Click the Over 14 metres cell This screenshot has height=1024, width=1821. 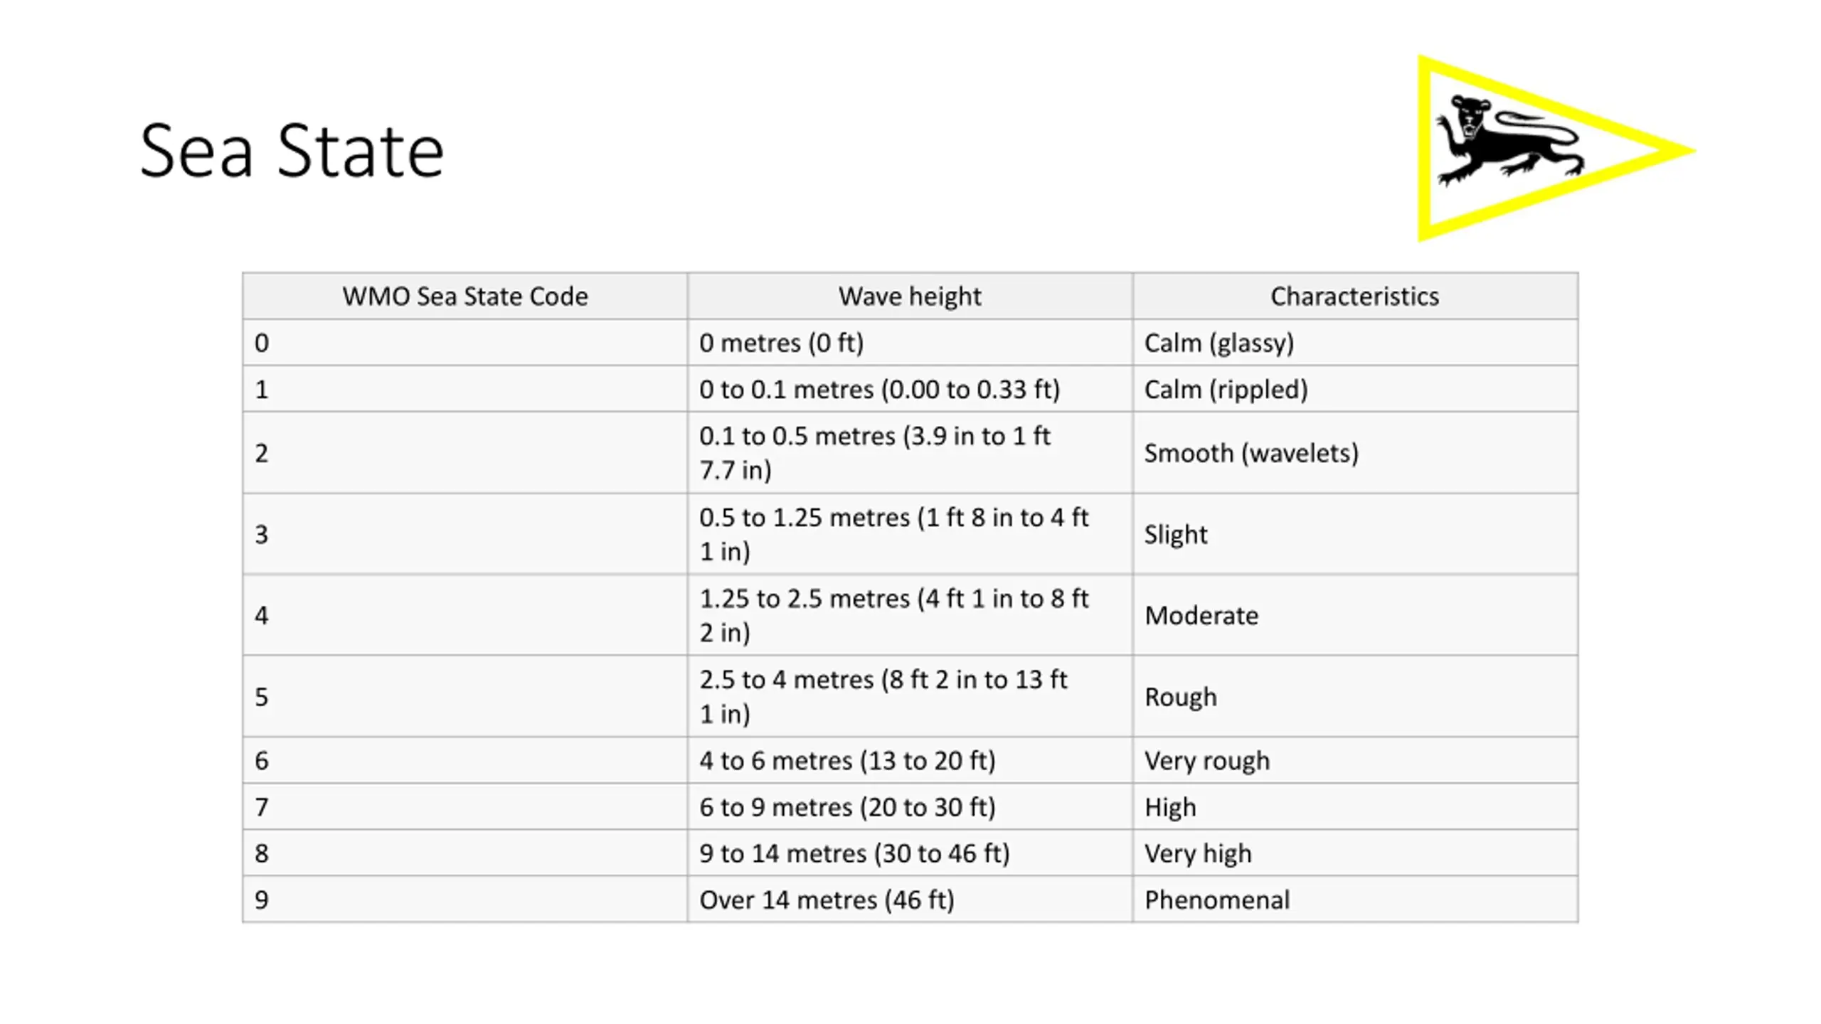pyautogui.click(x=910, y=900)
